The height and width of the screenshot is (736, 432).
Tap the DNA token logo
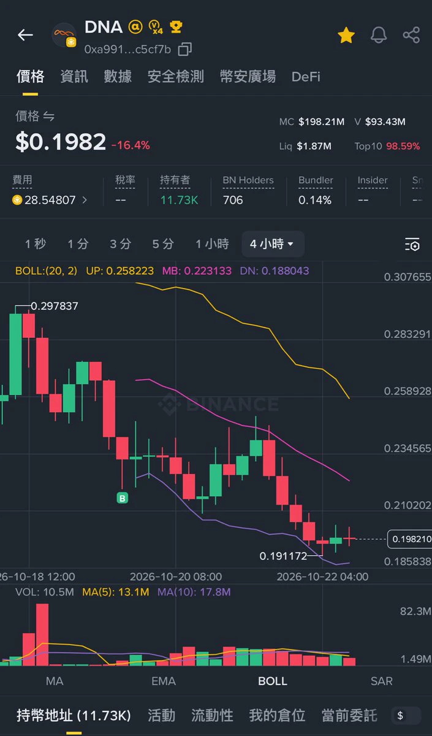click(x=64, y=36)
